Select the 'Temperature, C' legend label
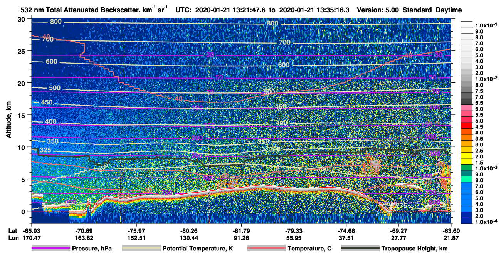This screenshot has height=257, width=501. [309, 249]
